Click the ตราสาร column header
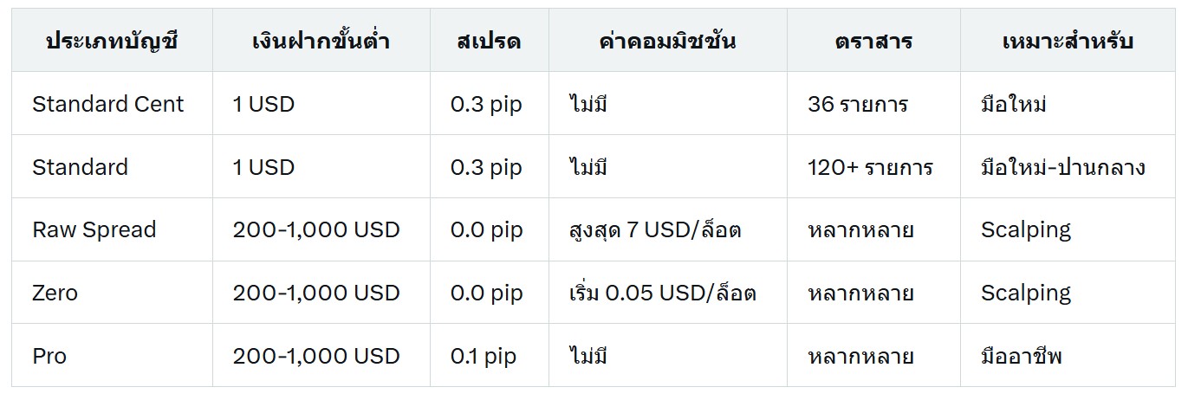The height and width of the screenshot is (400, 1188). tap(873, 41)
